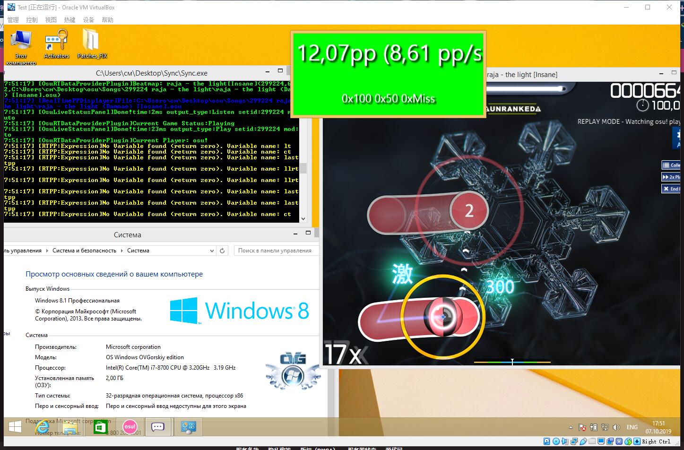Click VirtualBox mouse integration status icon
This screenshot has width=684, height=450.
click(x=628, y=441)
